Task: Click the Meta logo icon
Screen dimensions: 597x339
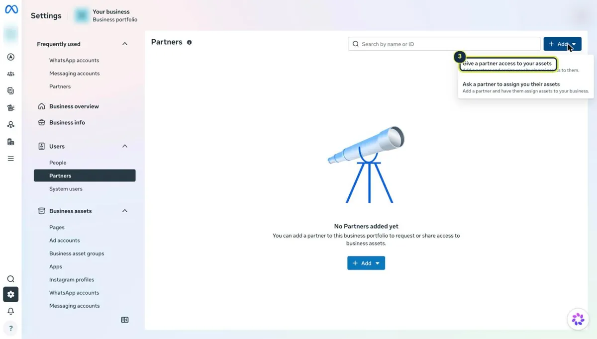Action: click(11, 9)
